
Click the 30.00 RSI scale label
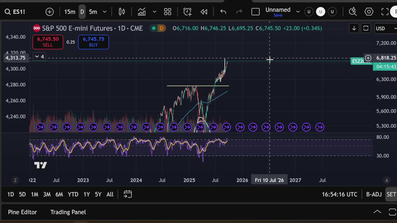(382, 156)
